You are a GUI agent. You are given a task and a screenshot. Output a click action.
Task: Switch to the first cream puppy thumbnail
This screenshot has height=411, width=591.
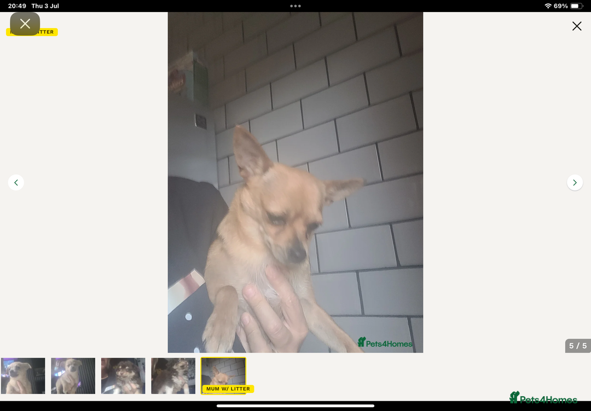click(x=23, y=375)
